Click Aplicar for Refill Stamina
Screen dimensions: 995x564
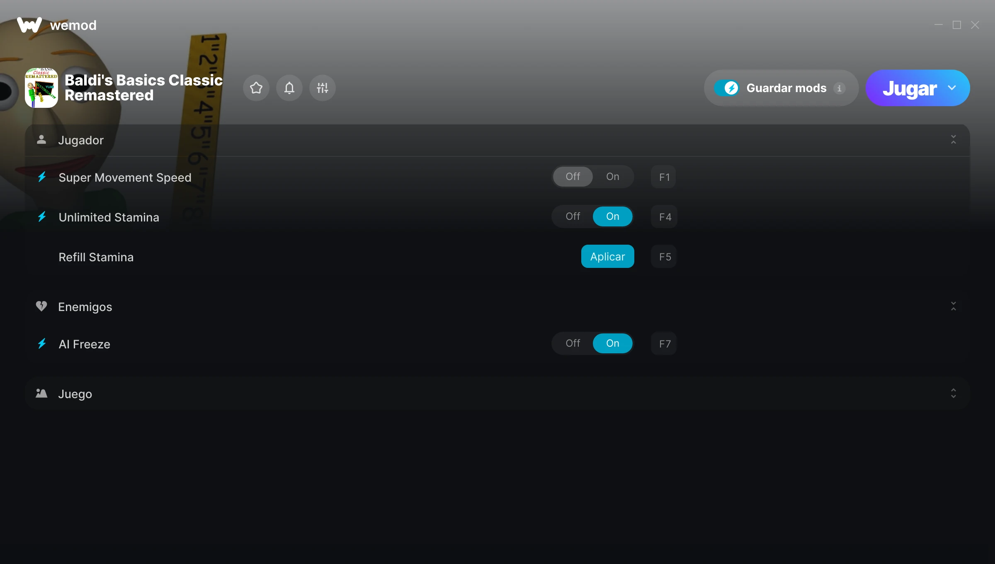(608, 256)
